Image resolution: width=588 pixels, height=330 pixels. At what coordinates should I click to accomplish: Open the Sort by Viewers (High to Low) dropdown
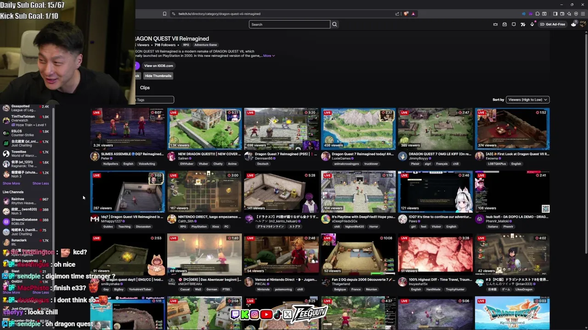[x=527, y=99]
